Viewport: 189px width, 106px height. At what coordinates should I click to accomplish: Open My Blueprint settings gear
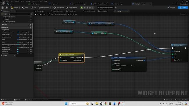tap(32, 14)
